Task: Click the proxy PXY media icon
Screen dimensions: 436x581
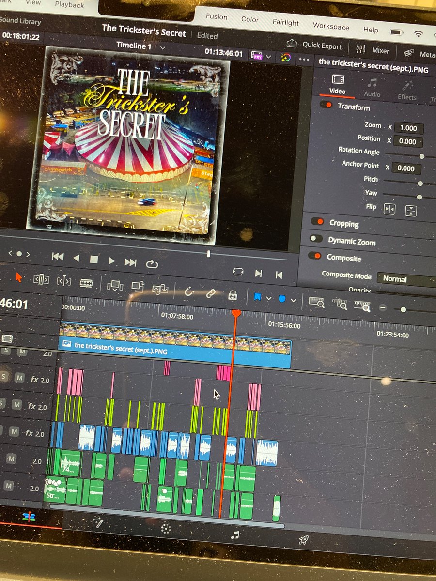Action: tap(256, 56)
